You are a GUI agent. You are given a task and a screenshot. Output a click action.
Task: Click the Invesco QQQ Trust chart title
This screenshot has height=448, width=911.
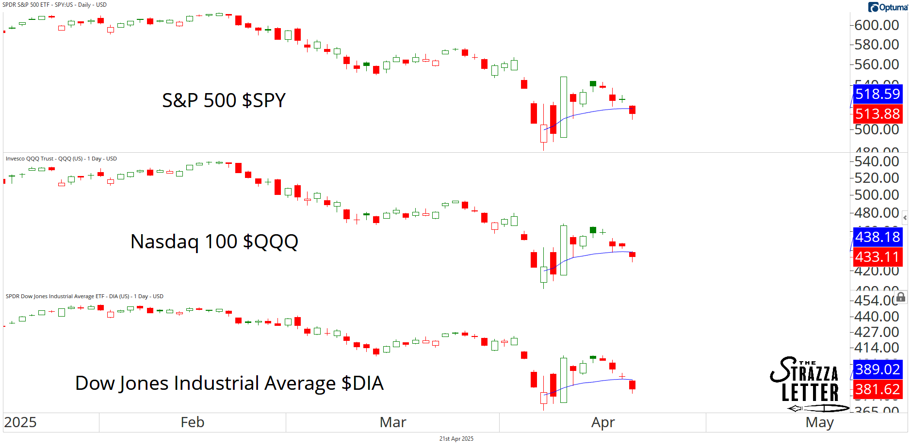(x=61, y=159)
